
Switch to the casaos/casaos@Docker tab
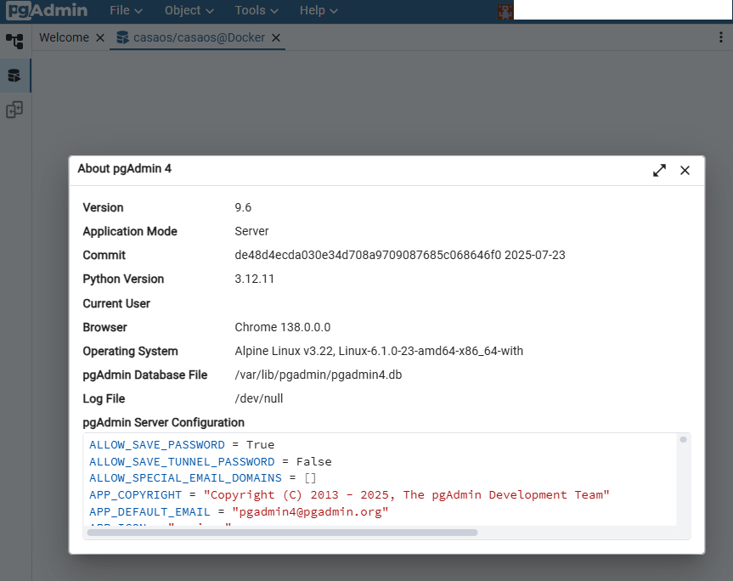[x=199, y=37]
